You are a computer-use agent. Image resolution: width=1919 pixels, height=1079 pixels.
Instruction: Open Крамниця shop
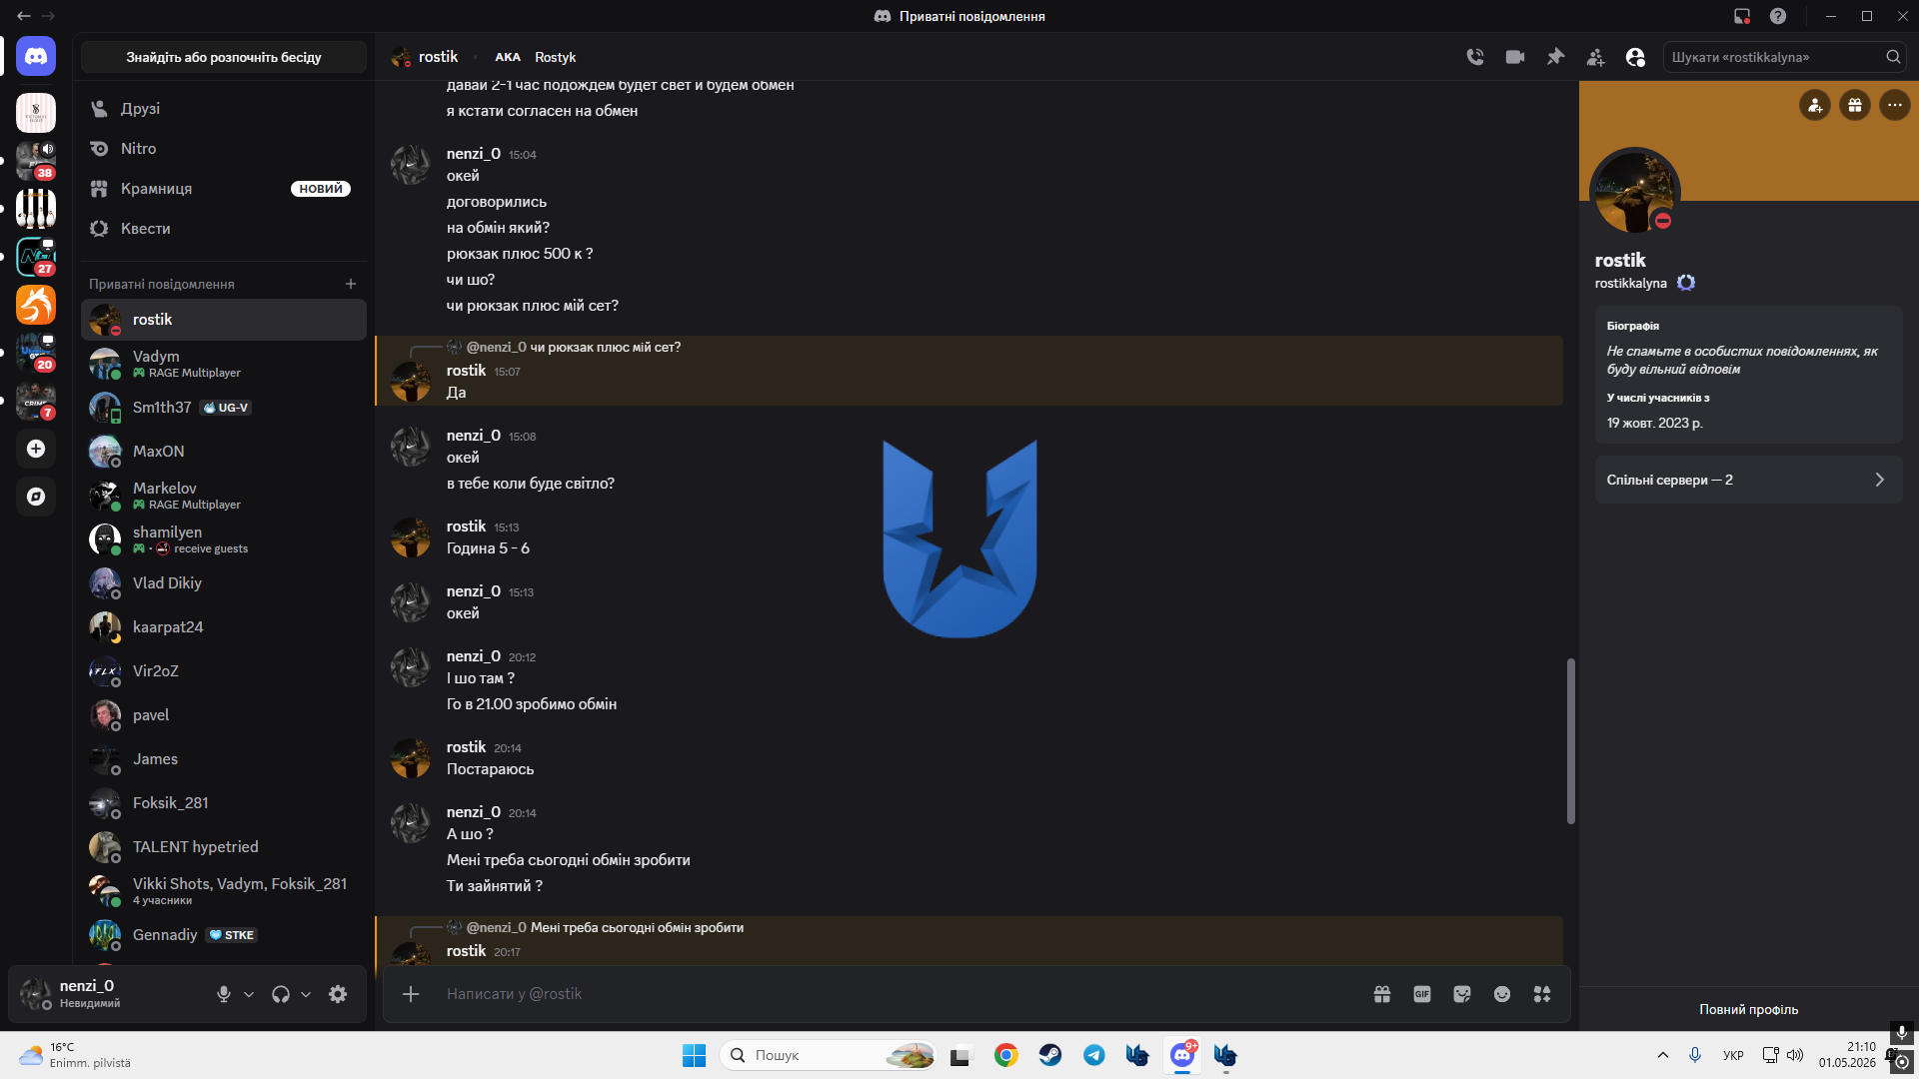click(224, 189)
